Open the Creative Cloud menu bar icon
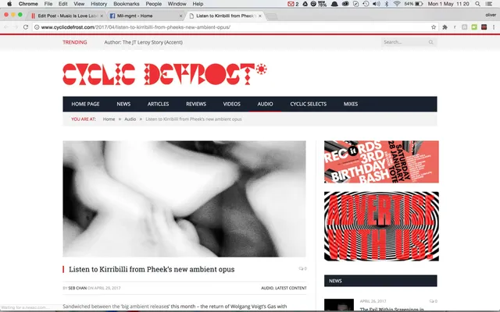This screenshot has height=312, width=500. click(x=345, y=4)
